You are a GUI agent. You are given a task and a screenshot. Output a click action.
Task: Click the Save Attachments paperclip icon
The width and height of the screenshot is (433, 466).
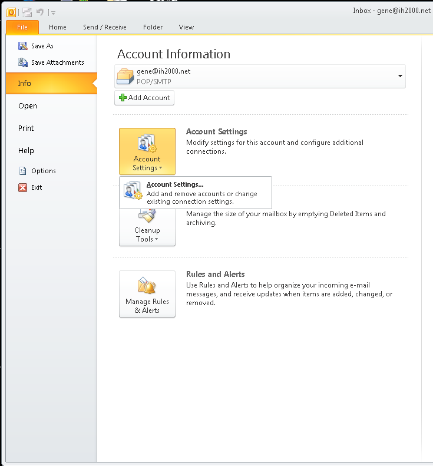pyautogui.click(x=23, y=62)
